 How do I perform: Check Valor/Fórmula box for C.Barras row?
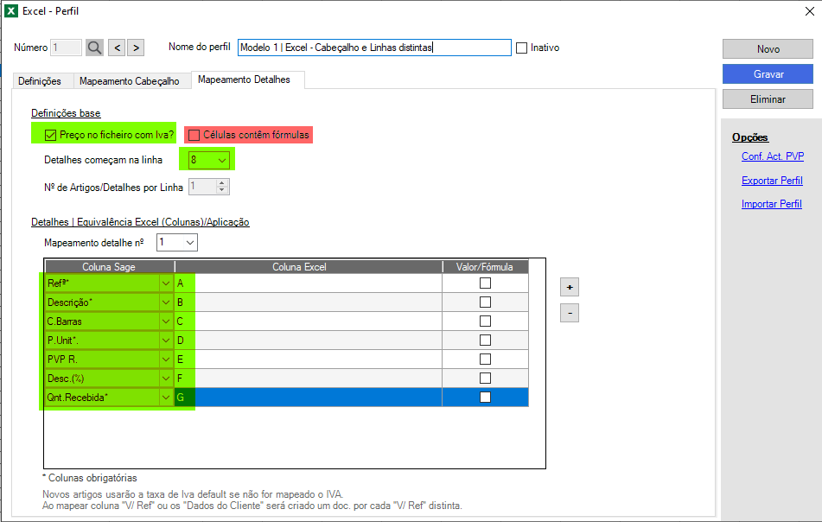(486, 321)
